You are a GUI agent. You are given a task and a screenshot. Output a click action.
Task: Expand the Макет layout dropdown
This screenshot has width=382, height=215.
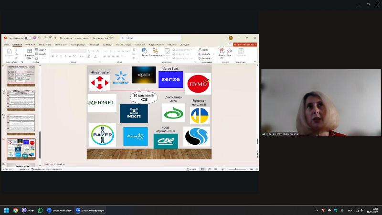click(x=41, y=50)
